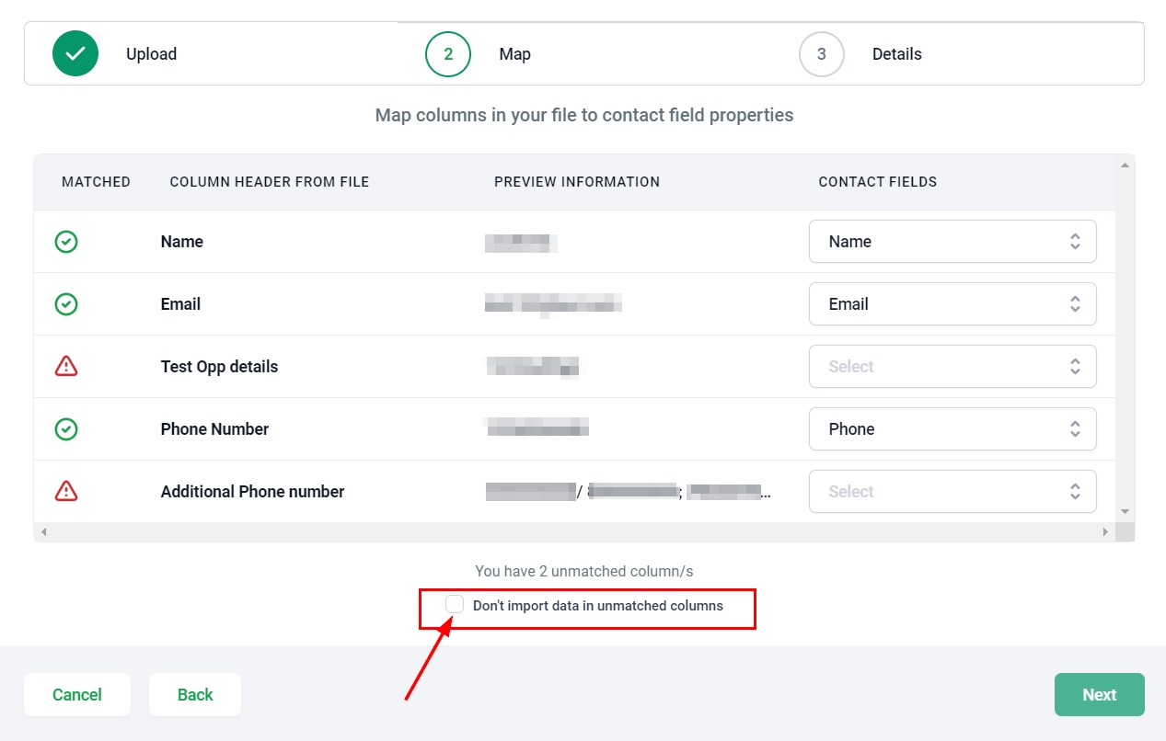Click the warning icon for Test Opp details

tap(66, 367)
